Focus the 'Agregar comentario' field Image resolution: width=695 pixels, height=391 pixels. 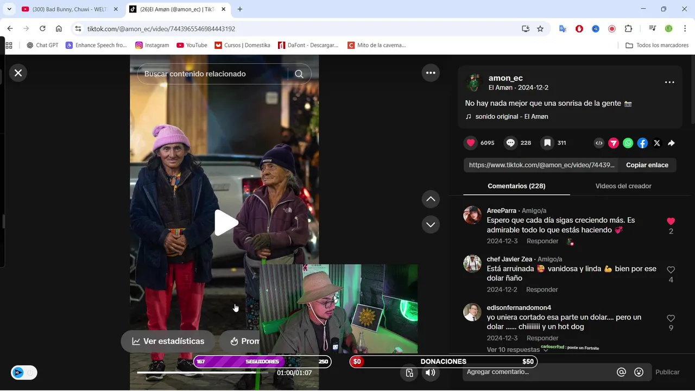coord(538,372)
